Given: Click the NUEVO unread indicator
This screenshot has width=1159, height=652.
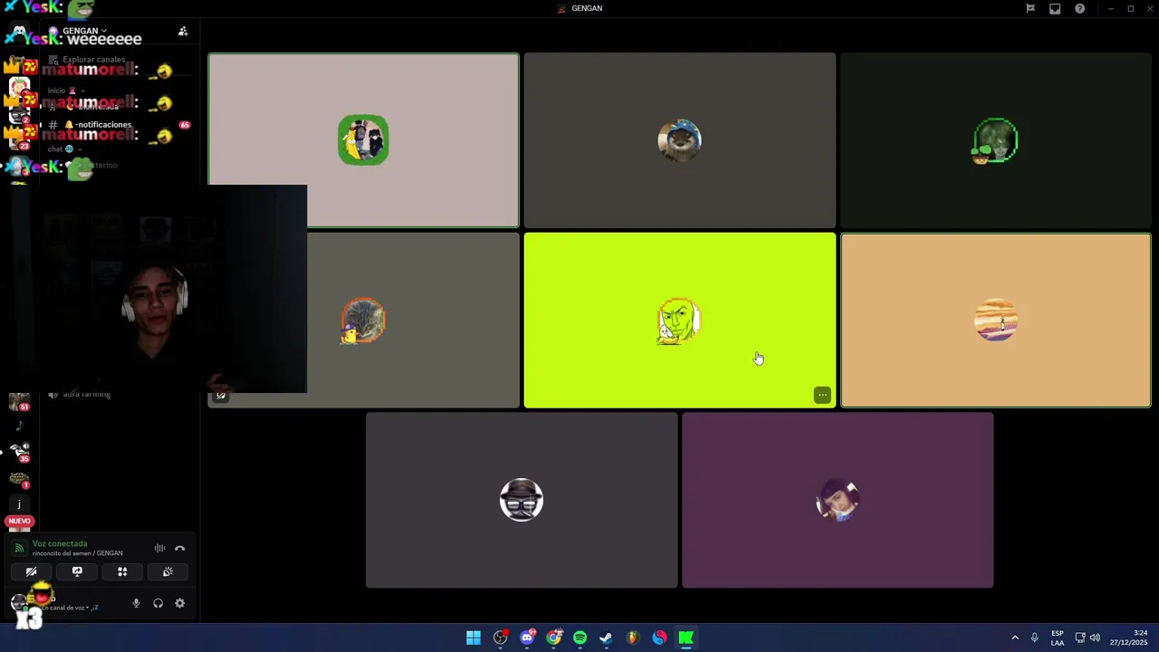Looking at the screenshot, I should (19, 522).
